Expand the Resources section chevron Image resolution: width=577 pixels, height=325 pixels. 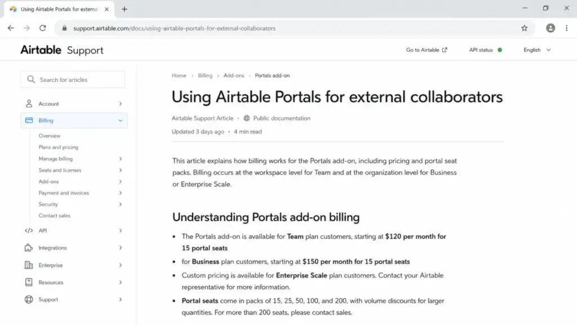(121, 282)
